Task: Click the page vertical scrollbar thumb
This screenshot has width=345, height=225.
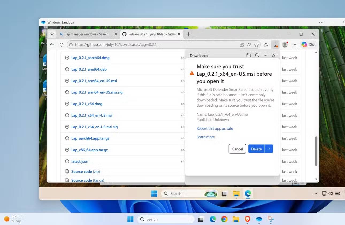Action: [316, 151]
